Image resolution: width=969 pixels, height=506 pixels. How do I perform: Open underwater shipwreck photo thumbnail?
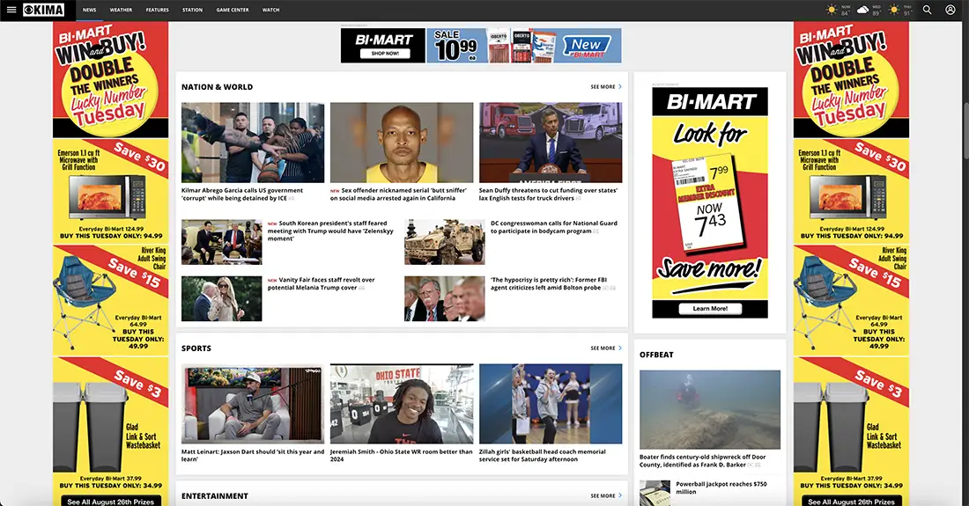pos(710,410)
